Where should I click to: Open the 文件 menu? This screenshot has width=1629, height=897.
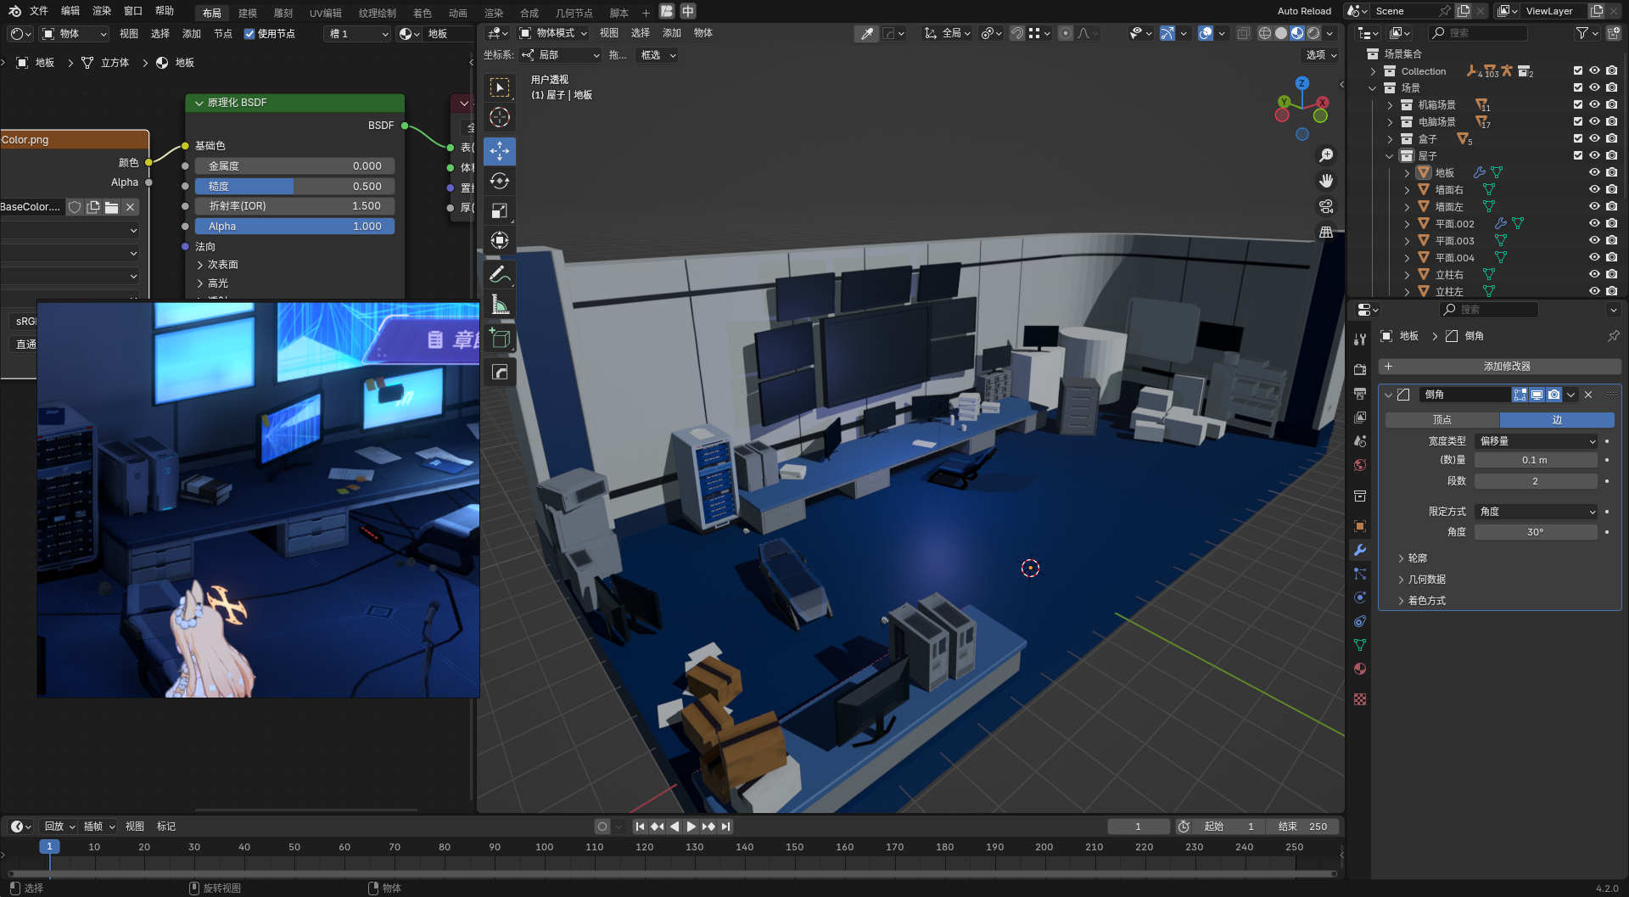[x=39, y=11]
